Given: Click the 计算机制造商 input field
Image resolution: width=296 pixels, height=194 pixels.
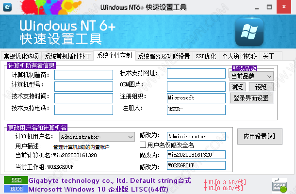Looking at the screenshot, I should [x=83, y=75].
